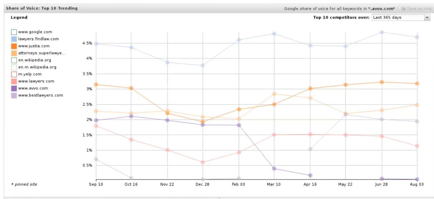
Task: Hide the attorneys.superlawyers series in legend
Action: (x=14, y=53)
